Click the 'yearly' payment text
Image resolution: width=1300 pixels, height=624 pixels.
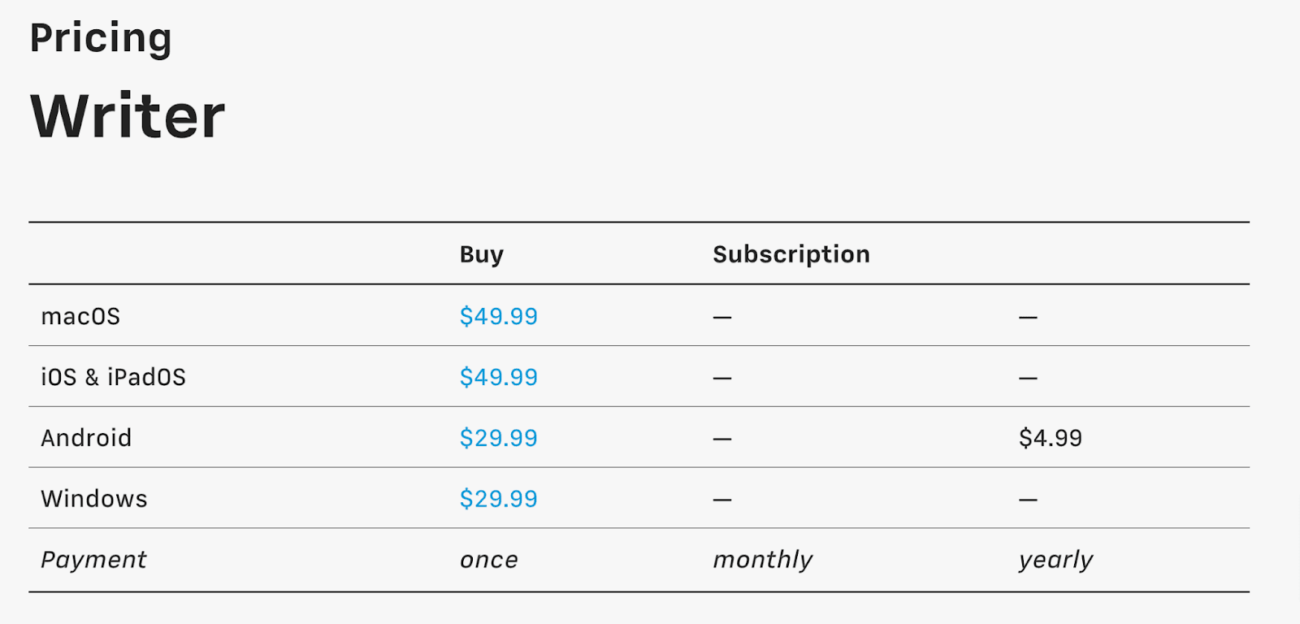point(1055,560)
